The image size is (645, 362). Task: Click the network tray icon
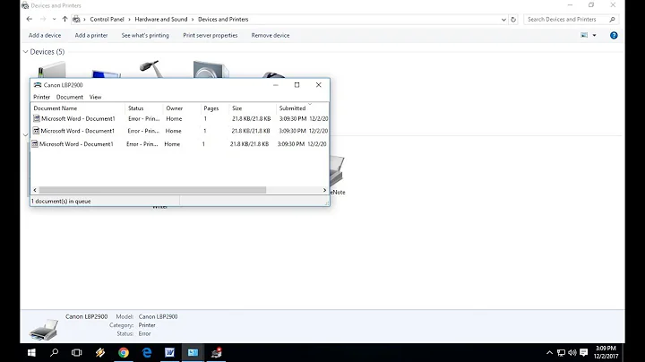click(x=561, y=352)
